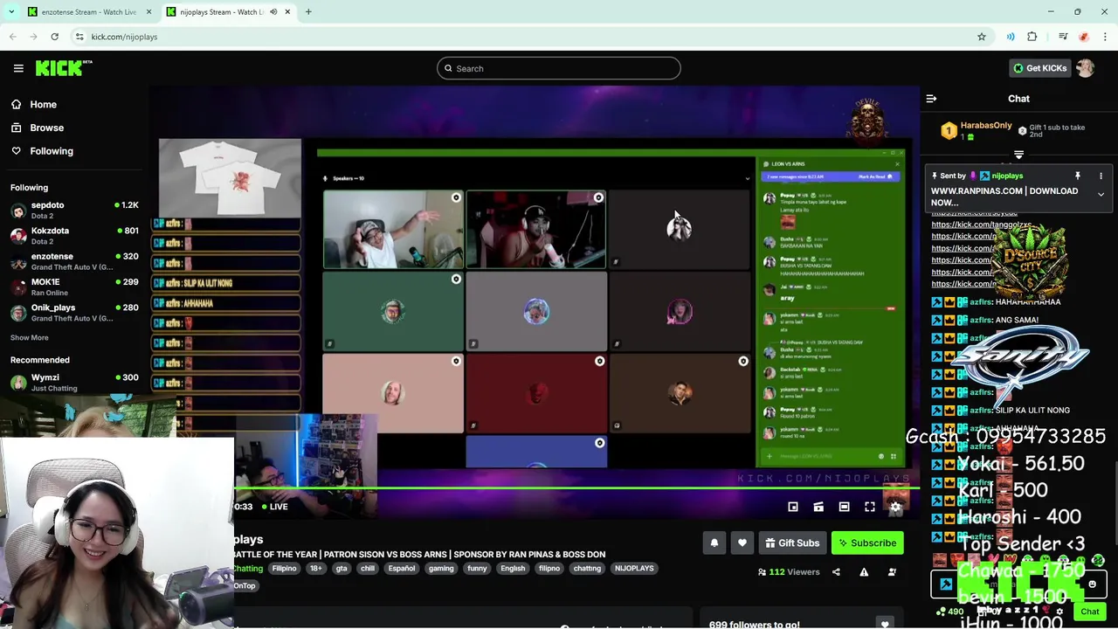This screenshot has width=1118, height=629.
Task: Expand pinned message with chevron
Action: (1101, 194)
